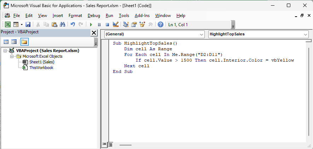The height and width of the screenshot is (149, 313).
Task: Select ThisWorkbook in project tree
Action: pos(41,68)
